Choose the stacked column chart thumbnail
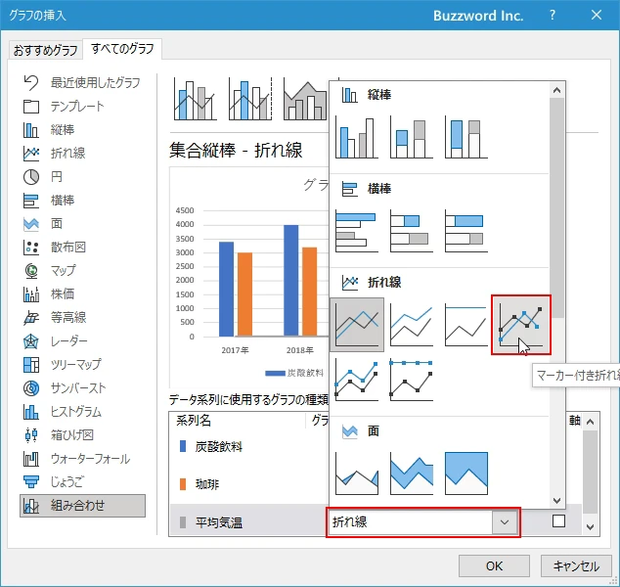620x587 pixels. coord(412,137)
